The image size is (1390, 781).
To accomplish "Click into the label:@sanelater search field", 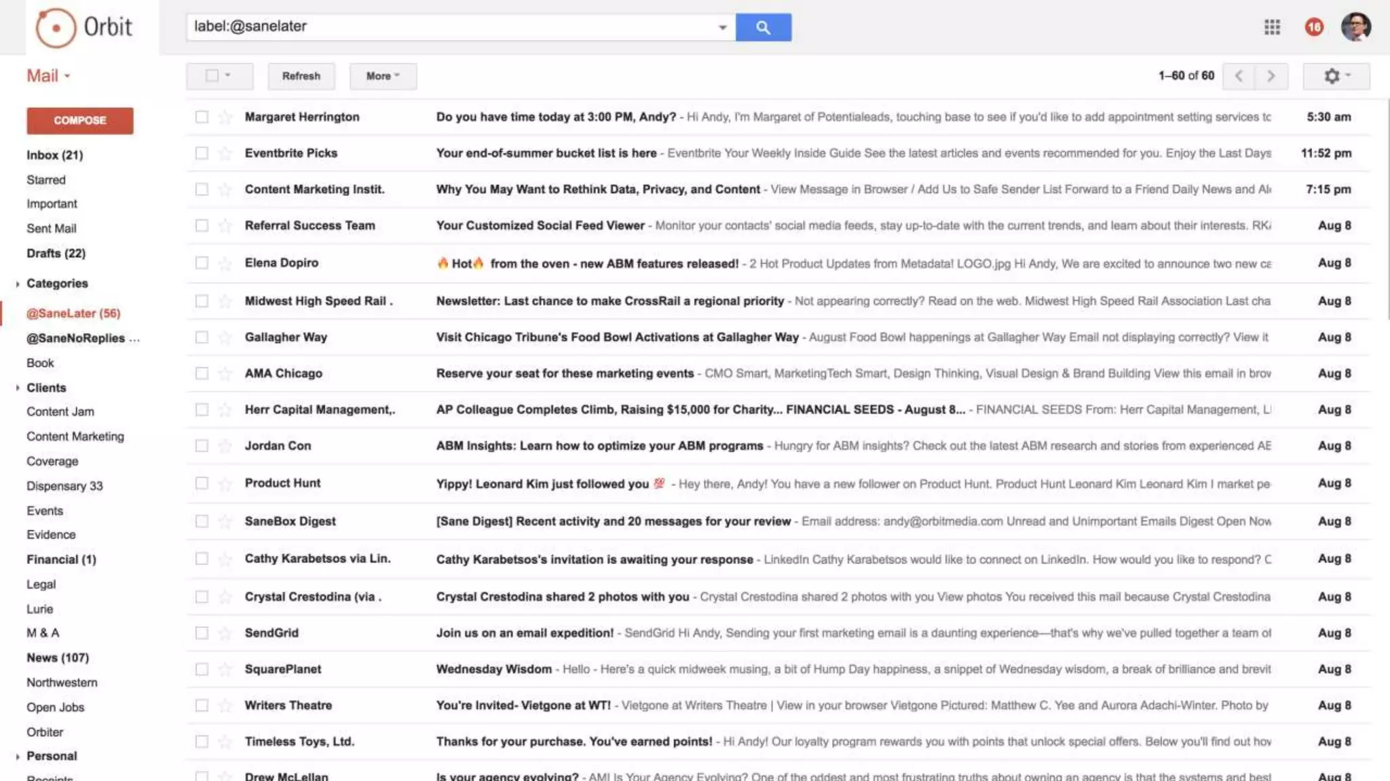I will coord(448,27).
